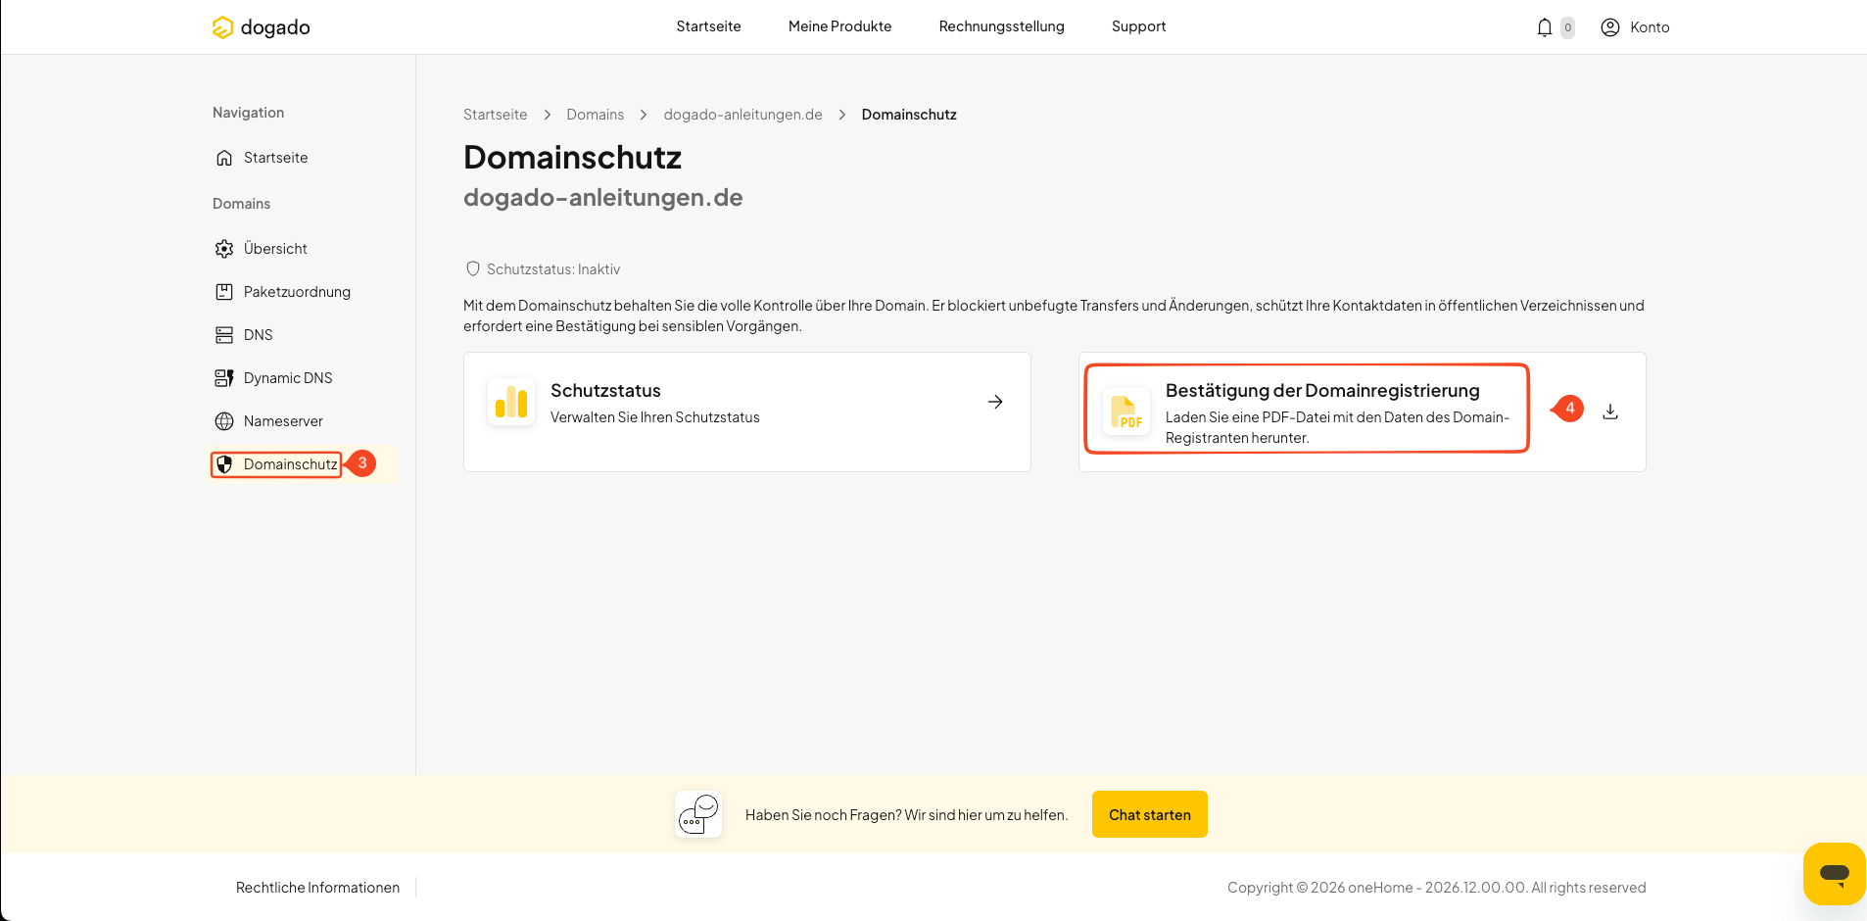The height and width of the screenshot is (921, 1867).
Task: Click the Schutzstatus arrow icon
Action: pyautogui.click(x=995, y=402)
